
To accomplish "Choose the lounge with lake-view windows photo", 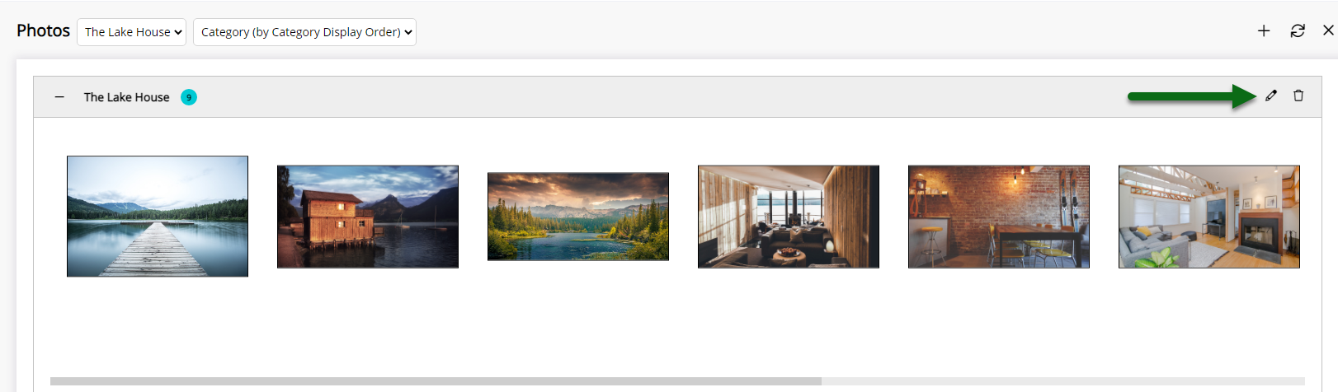I will (x=789, y=217).
